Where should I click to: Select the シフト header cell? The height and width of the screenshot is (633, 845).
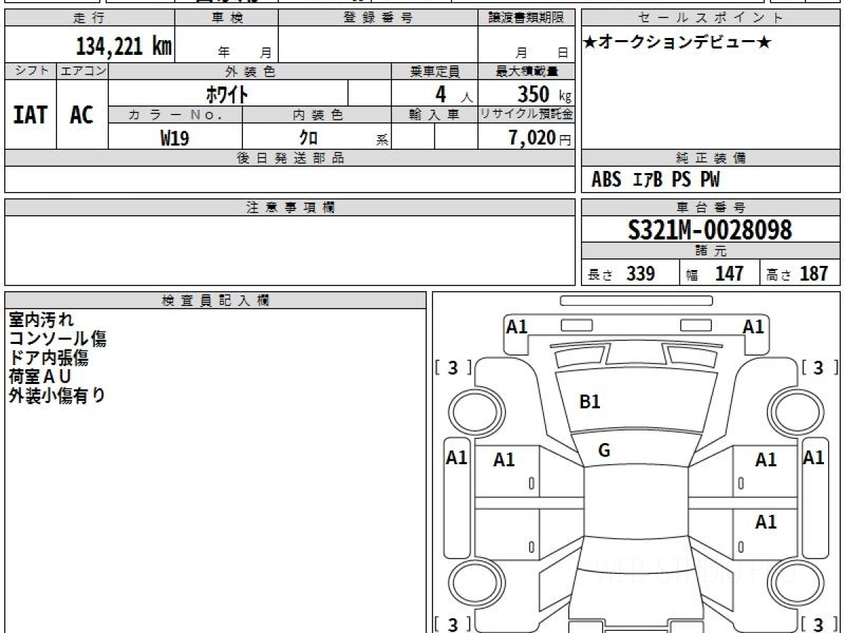pyautogui.click(x=30, y=71)
